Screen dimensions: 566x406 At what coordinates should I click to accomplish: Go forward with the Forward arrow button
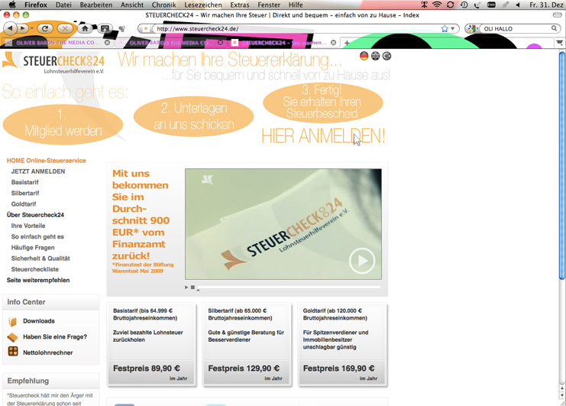(x=22, y=28)
